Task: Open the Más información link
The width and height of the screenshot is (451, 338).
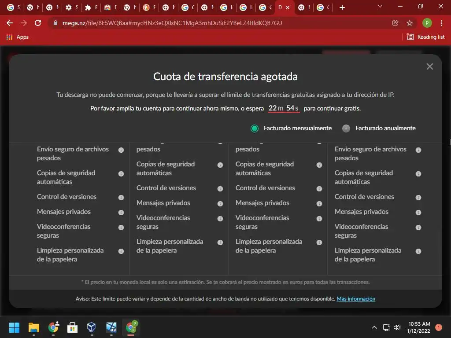Action: (356, 299)
